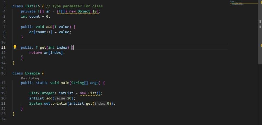Click the Run CodeLens link above main
This screenshot has width=262, height=125.
tap(24, 78)
